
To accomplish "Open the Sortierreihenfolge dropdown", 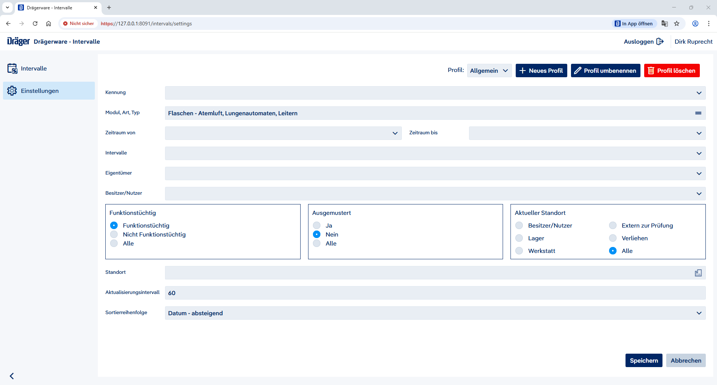I will click(x=699, y=313).
